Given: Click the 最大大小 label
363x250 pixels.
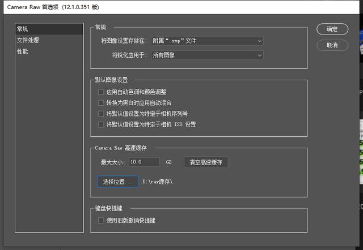Looking at the screenshot, I should click(x=113, y=162).
